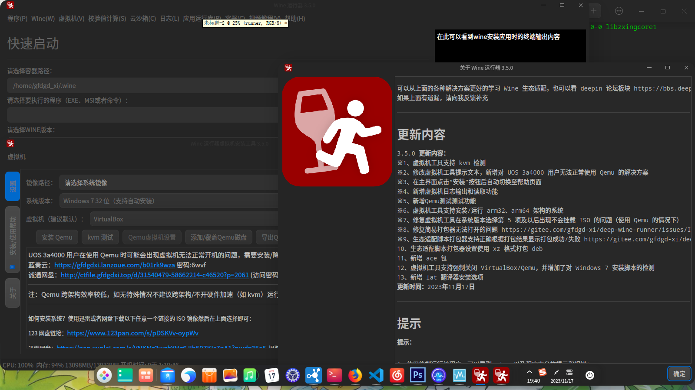Open the orange multitasking view dock icon

coord(146,375)
